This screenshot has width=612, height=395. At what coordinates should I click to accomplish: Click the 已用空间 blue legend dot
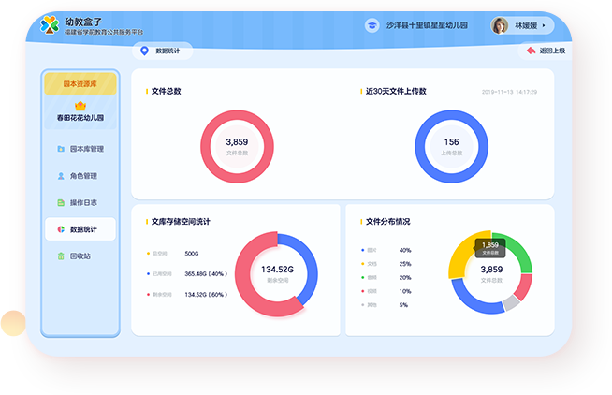click(x=148, y=273)
